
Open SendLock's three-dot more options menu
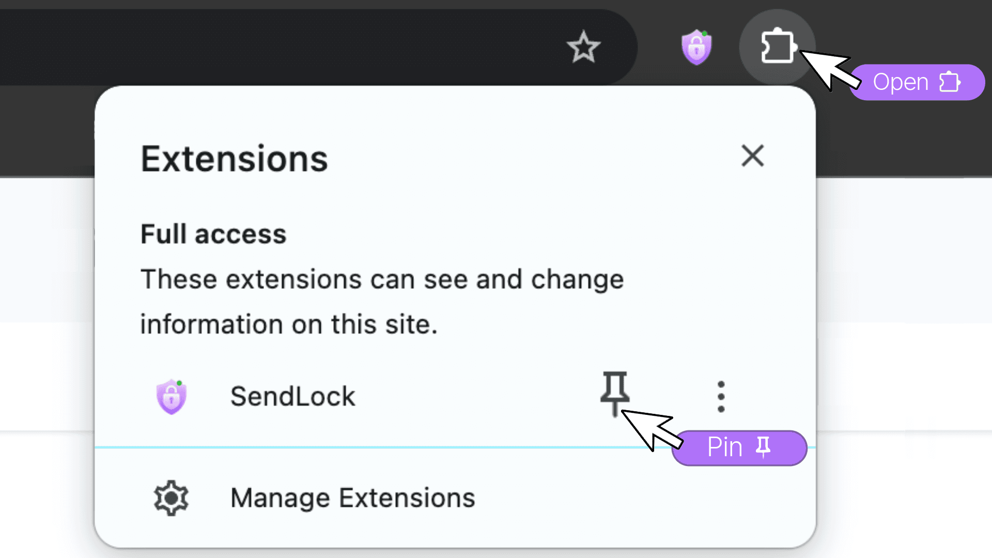coord(721,397)
